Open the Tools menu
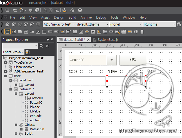This screenshot has width=182, height=138. 114,17
